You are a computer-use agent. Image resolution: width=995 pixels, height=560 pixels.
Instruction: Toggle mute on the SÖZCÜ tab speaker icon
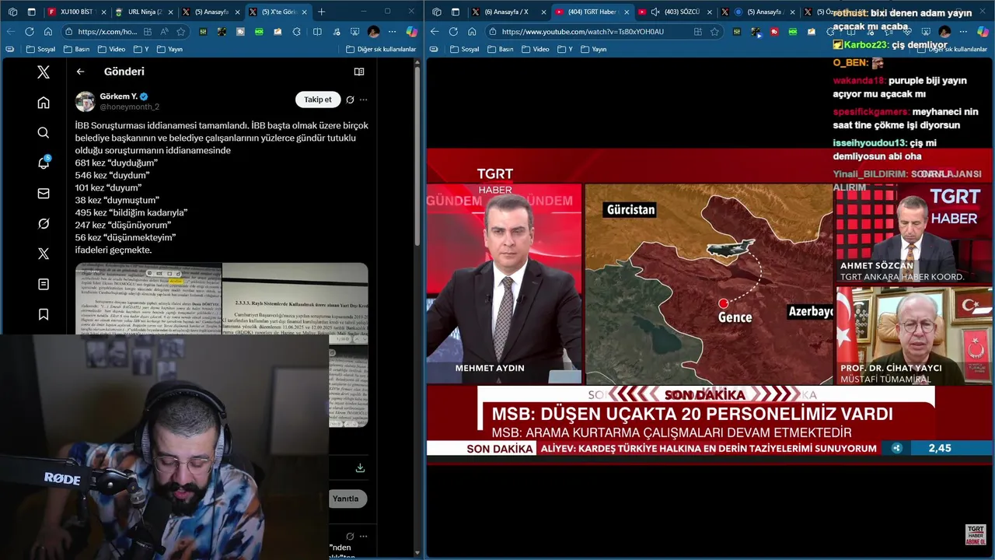point(655,12)
